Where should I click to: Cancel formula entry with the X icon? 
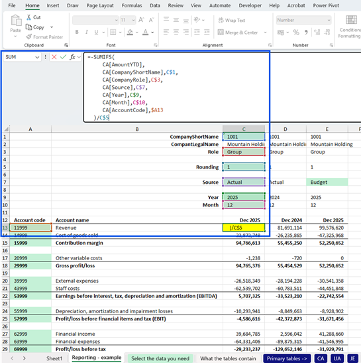tap(54, 57)
